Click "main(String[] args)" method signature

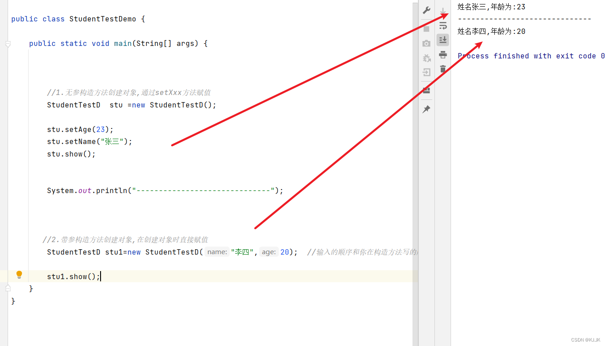(x=156, y=43)
